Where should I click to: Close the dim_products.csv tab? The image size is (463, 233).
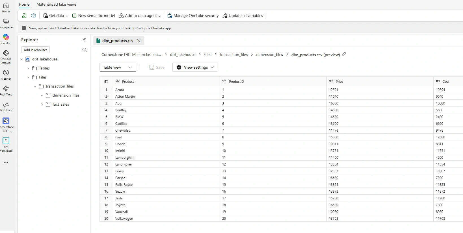click(139, 41)
